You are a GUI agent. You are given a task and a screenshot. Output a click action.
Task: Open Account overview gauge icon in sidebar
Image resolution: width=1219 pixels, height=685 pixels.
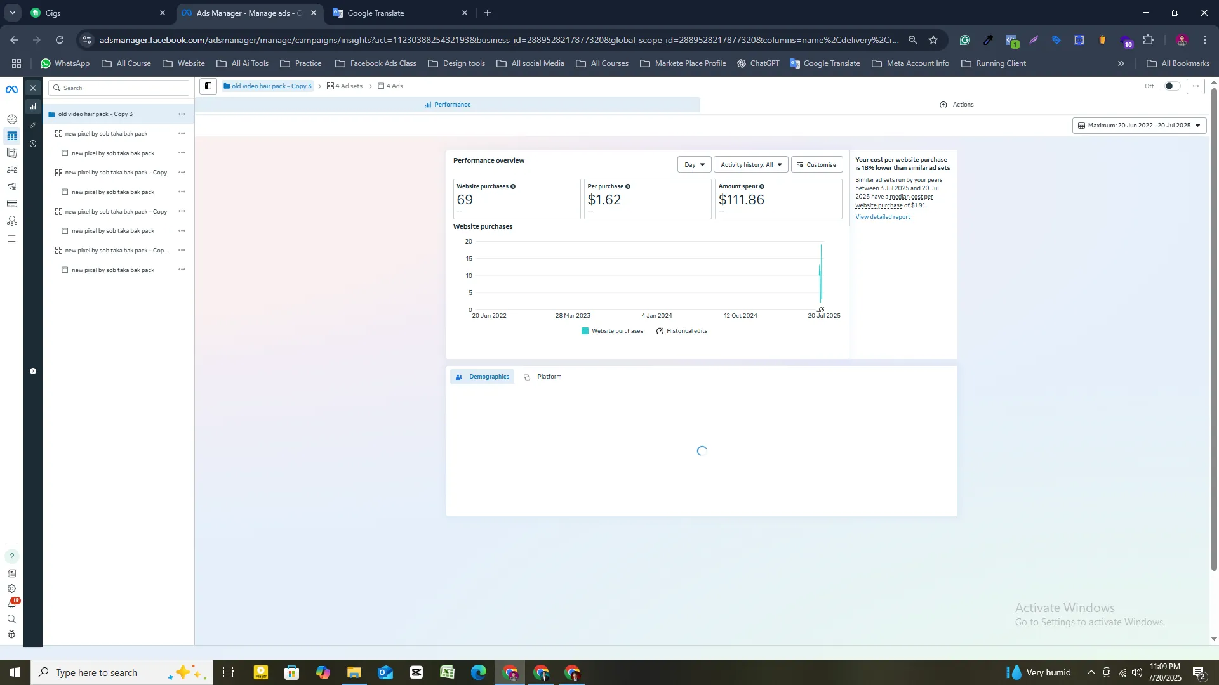tap(11, 119)
